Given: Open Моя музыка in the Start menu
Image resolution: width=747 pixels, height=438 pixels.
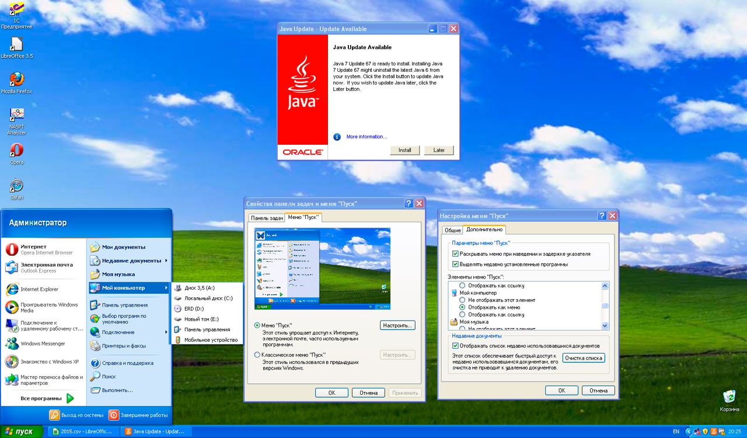Looking at the screenshot, I should 128,274.
